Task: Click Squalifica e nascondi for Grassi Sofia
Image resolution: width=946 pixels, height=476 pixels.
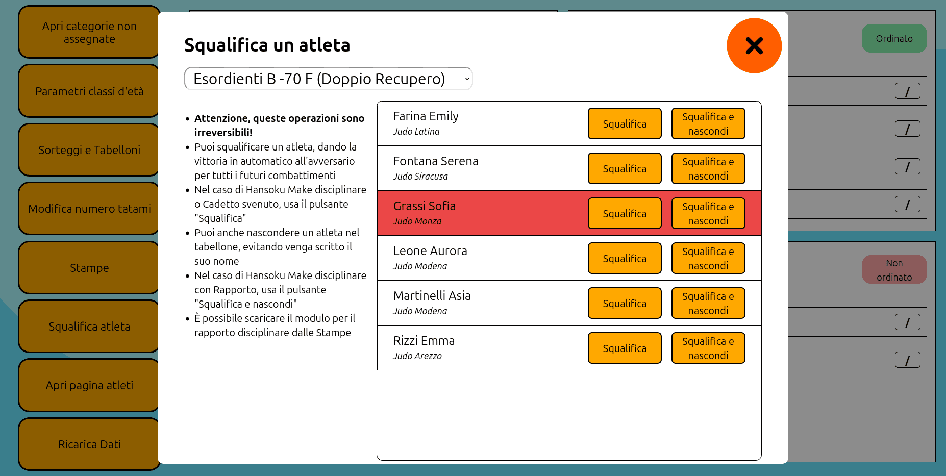Action: tap(708, 214)
